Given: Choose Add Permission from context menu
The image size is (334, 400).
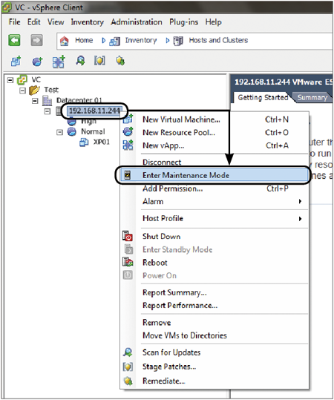Looking at the screenshot, I should coord(215,188).
